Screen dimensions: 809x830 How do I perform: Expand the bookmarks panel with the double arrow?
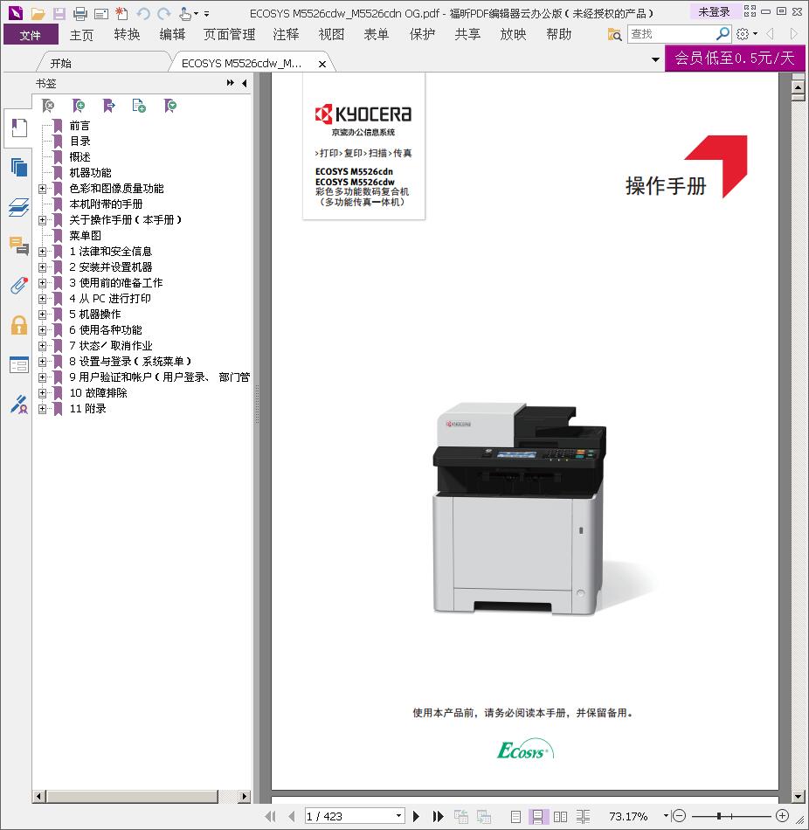[x=231, y=83]
